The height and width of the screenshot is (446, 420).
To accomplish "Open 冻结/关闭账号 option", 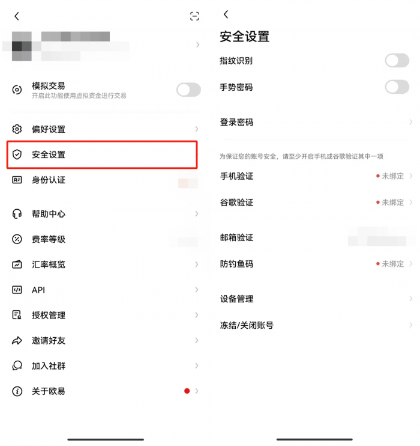I will [316, 325].
